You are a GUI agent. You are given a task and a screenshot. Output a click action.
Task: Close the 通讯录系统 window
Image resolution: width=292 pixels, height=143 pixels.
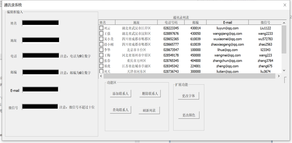tap(285, 5)
